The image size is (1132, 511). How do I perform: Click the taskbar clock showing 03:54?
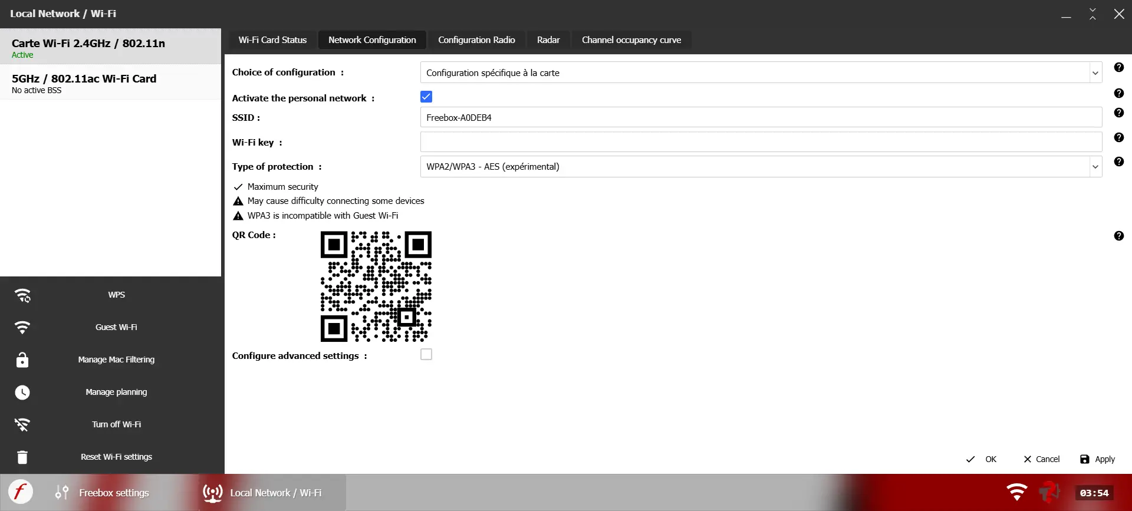coord(1094,493)
